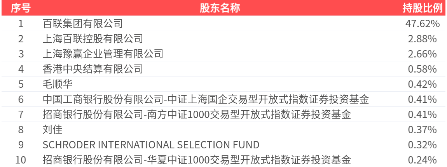447x167 pixels.
Task: Open the 华夏中证1000 fund shareholder entry
Action: (x=197, y=160)
